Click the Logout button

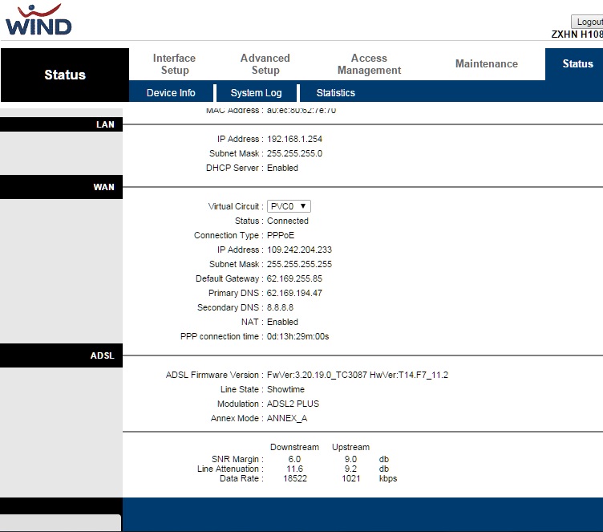click(x=587, y=22)
